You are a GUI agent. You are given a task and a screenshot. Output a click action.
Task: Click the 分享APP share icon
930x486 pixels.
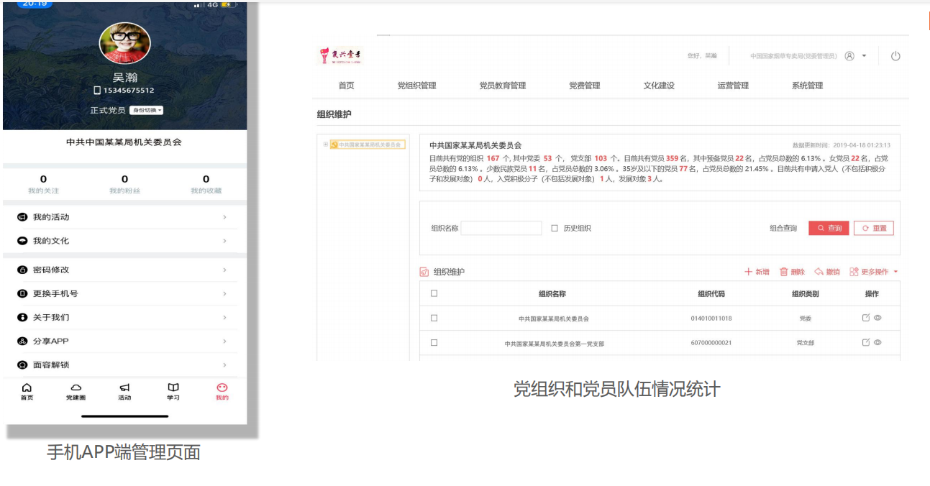click(x=22, y=341)
